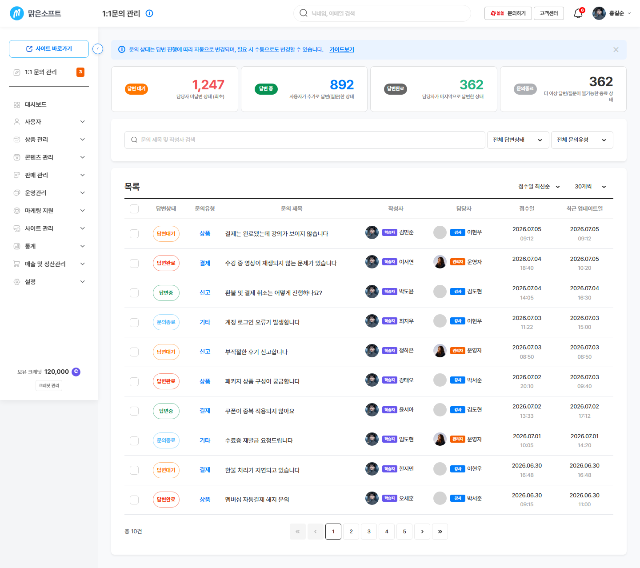Open the 홍길순 profile avatar

[x=599, y=13]
